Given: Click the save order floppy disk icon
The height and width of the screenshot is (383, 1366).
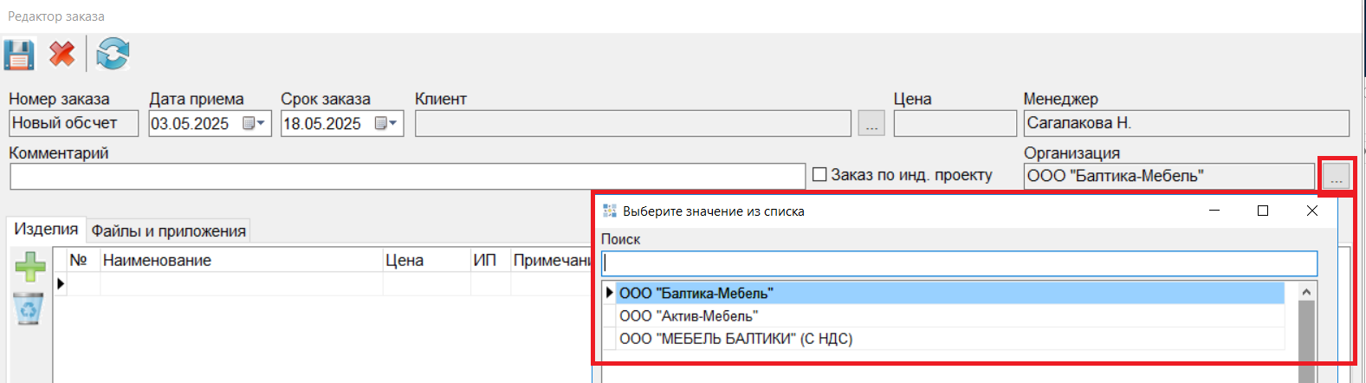Looking at the screenshot, I should [19, 55].
